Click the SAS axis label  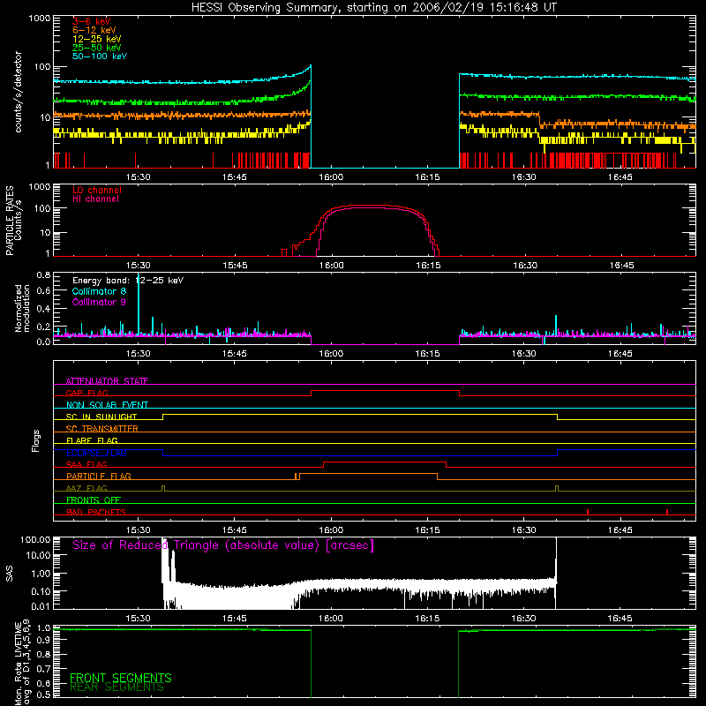(9, 574)
